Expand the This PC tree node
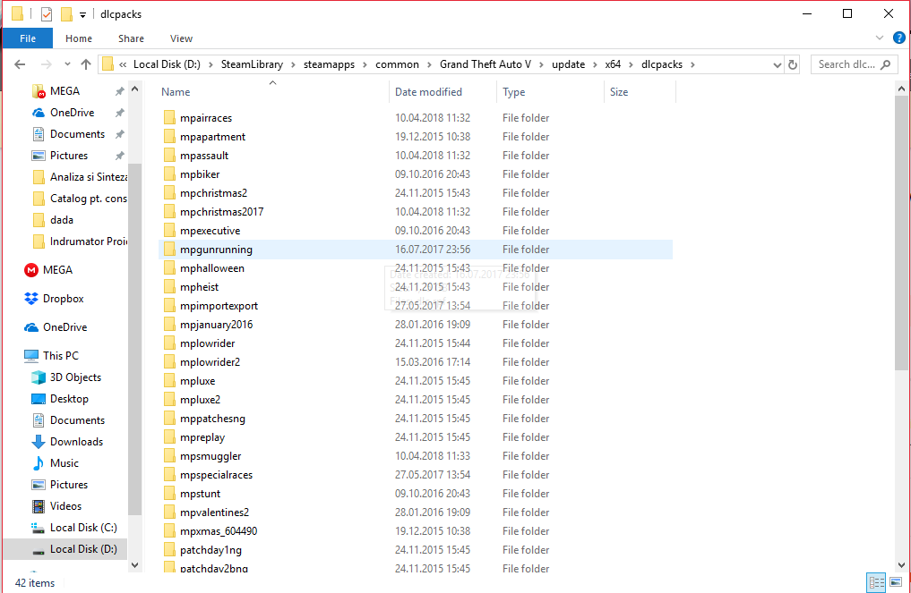The image size is (911, 593). (20, 355)
